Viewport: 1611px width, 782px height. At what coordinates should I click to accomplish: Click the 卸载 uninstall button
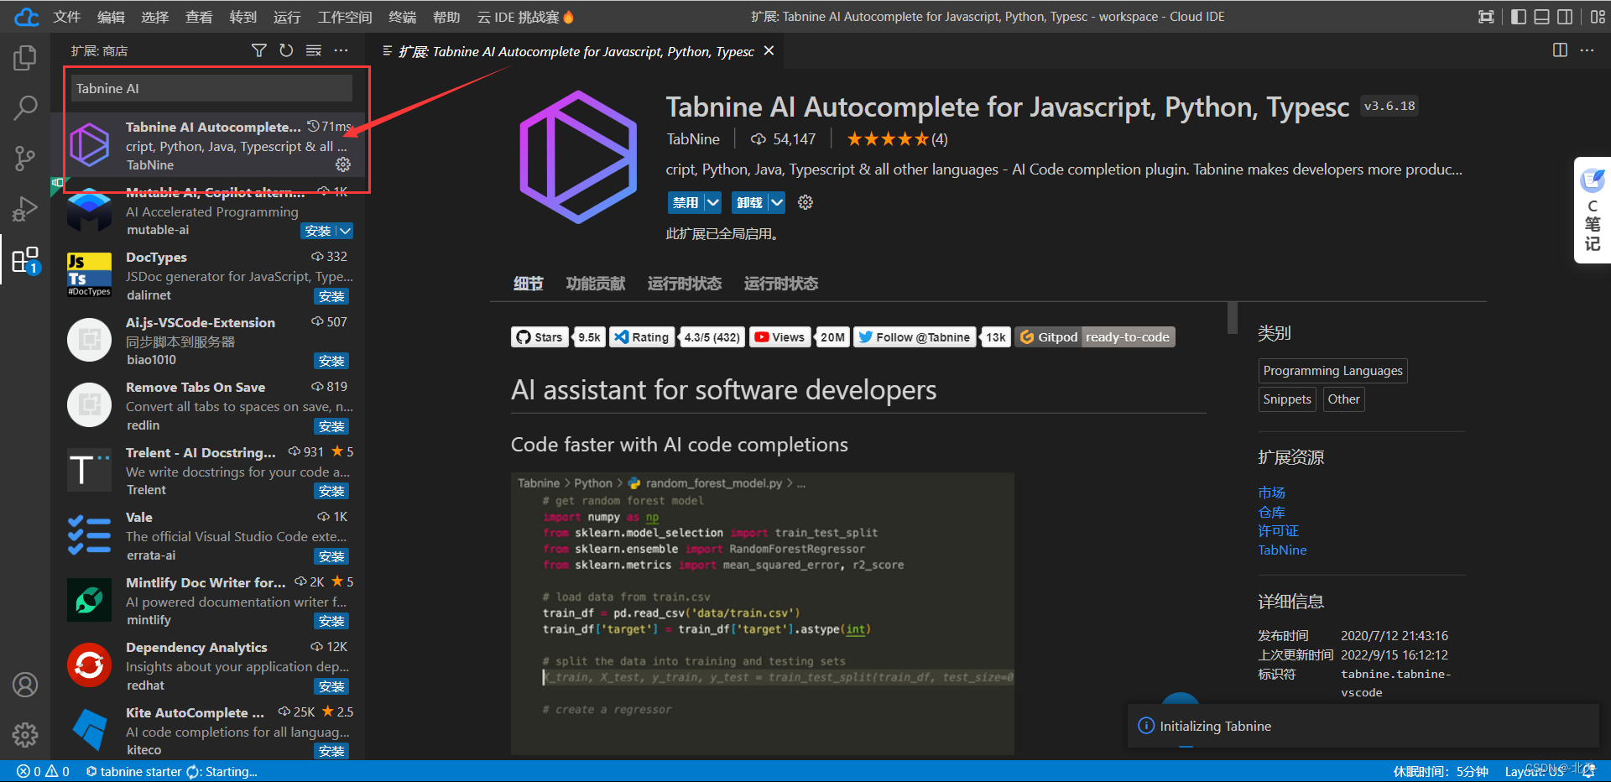coord(749,202)
